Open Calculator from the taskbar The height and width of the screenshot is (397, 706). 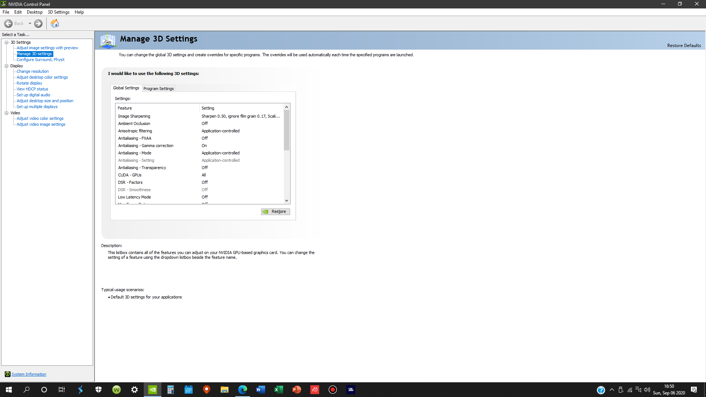[x=171, y=390]
